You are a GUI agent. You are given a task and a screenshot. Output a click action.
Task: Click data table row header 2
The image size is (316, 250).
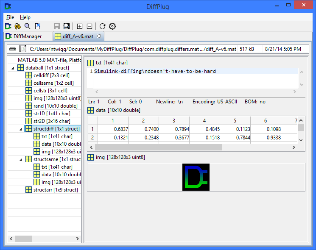(x=92, y=138)
